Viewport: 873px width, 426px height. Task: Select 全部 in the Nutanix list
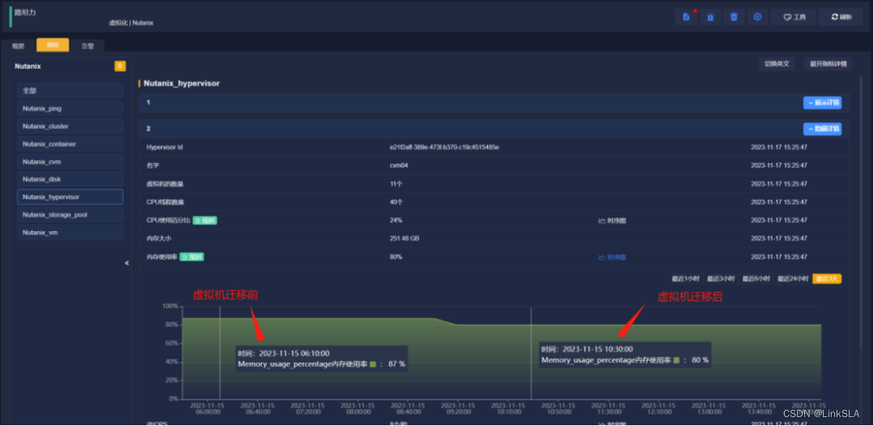pos(70,91)
